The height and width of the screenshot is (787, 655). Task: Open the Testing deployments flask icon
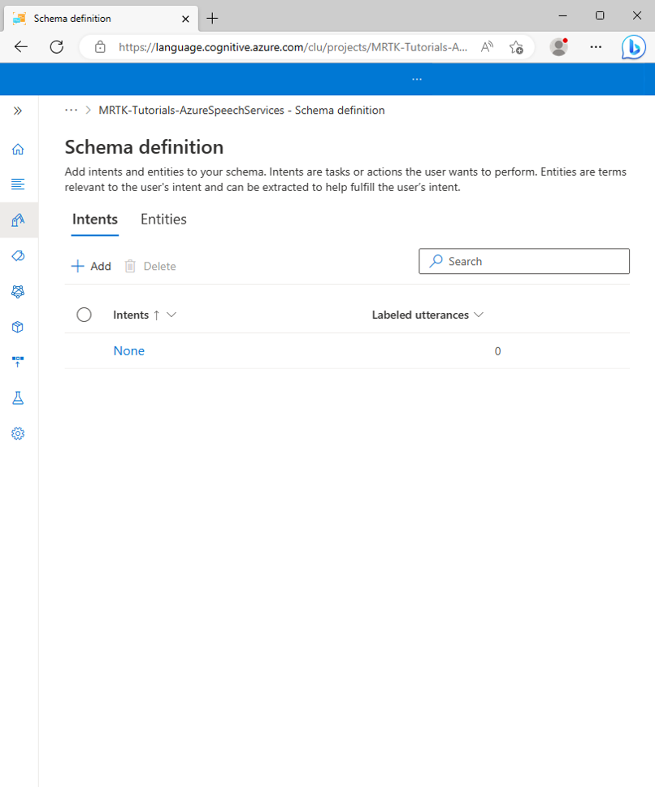click(18, 398)
